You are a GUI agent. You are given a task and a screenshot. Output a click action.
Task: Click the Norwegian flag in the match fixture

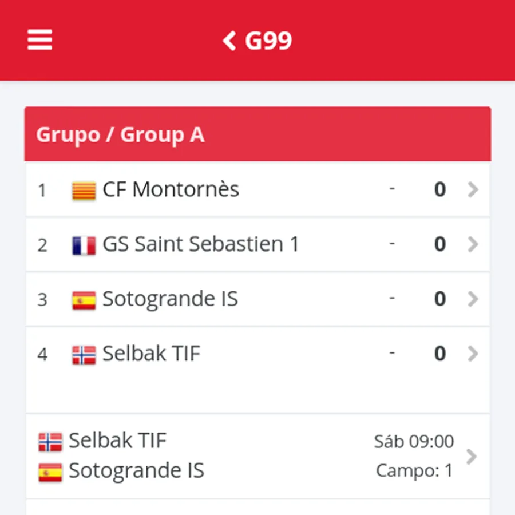point(50,442)
